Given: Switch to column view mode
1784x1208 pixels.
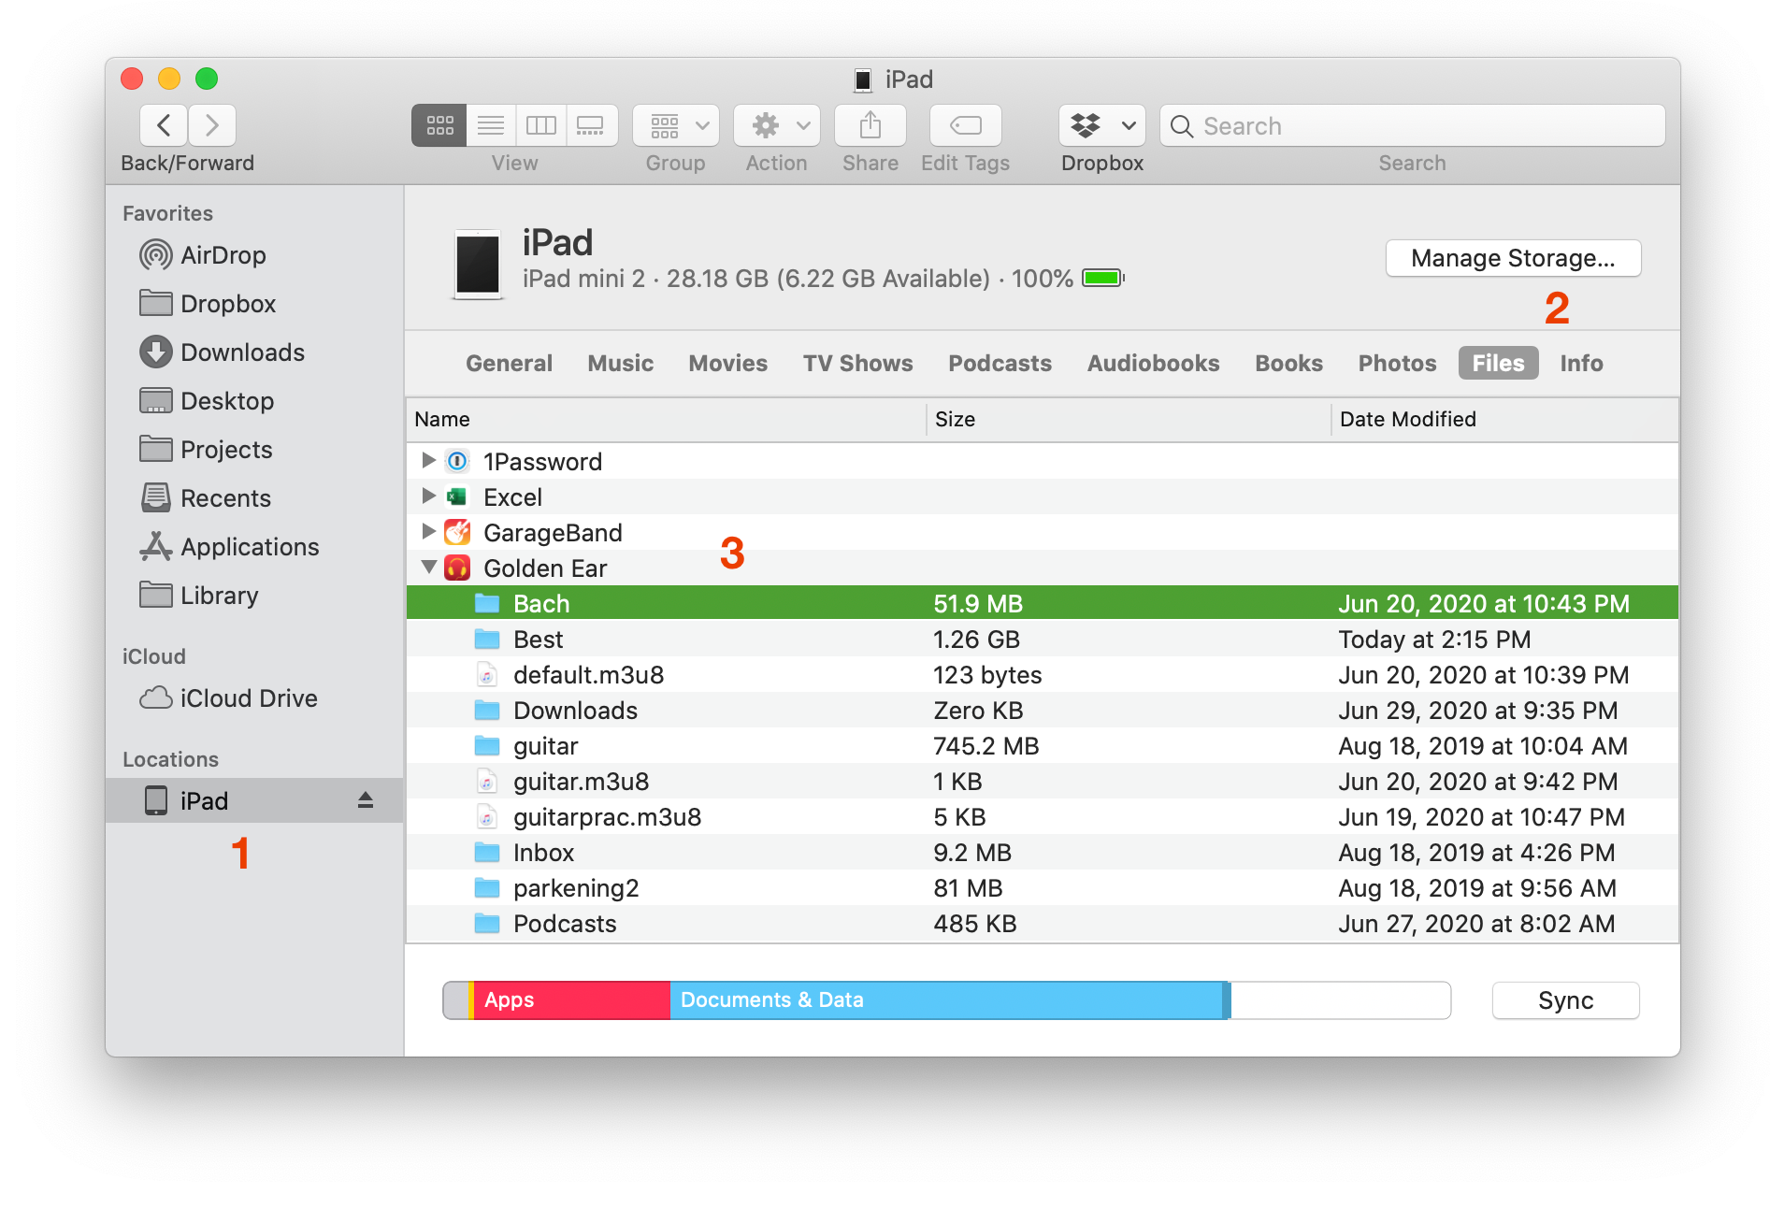Looking at the screenshot, I should click(x=541, y=125).
